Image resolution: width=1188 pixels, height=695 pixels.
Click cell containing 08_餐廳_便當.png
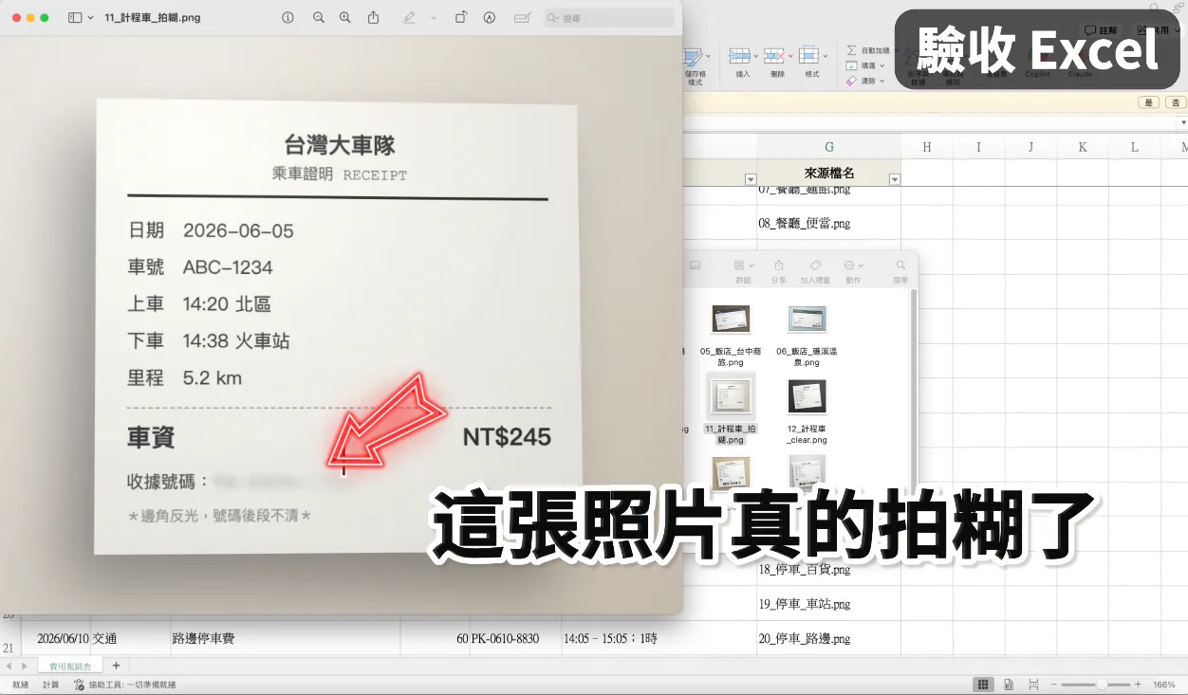pyautogui.click(x=828, y=224)
